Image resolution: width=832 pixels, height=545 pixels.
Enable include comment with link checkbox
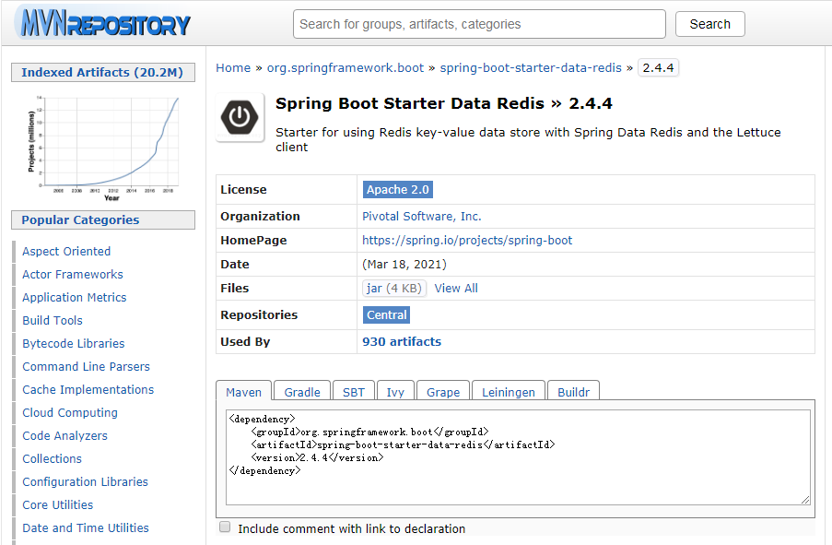(x=225, y=527)
